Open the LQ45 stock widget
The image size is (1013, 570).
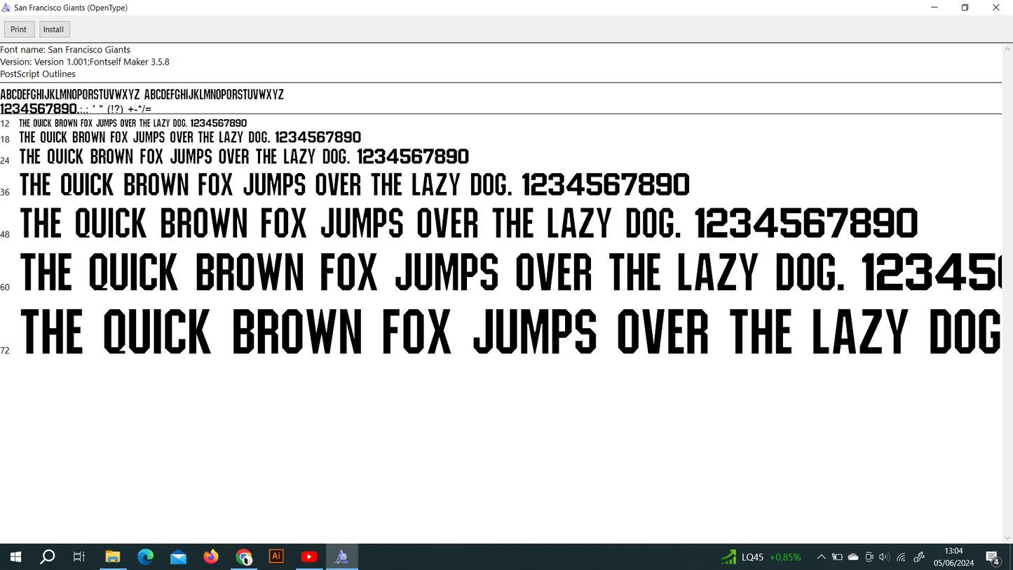[761, 557]
